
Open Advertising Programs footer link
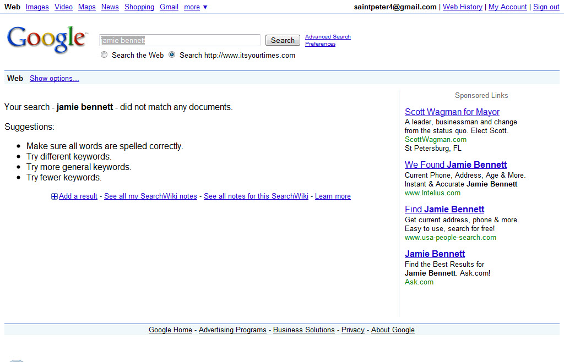click(232, 330)
